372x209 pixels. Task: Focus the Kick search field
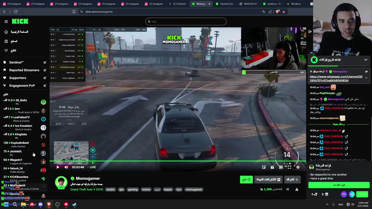coord(186,21)
